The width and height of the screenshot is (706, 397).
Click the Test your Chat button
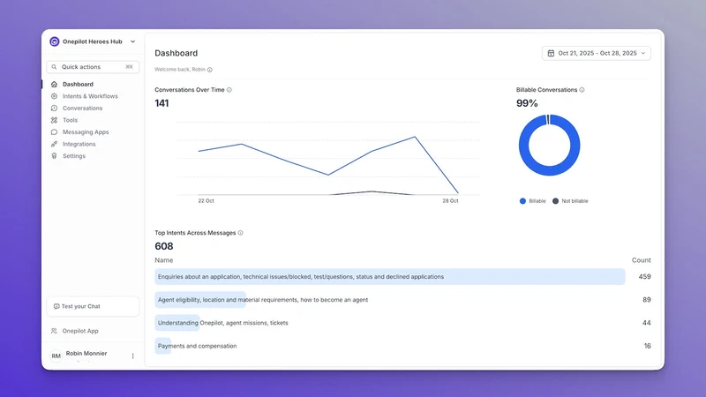pos(93,306)
